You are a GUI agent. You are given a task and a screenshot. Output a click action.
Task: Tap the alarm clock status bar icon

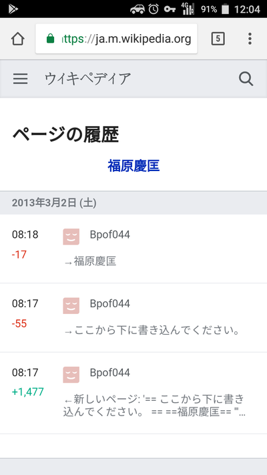coord(154,9)
